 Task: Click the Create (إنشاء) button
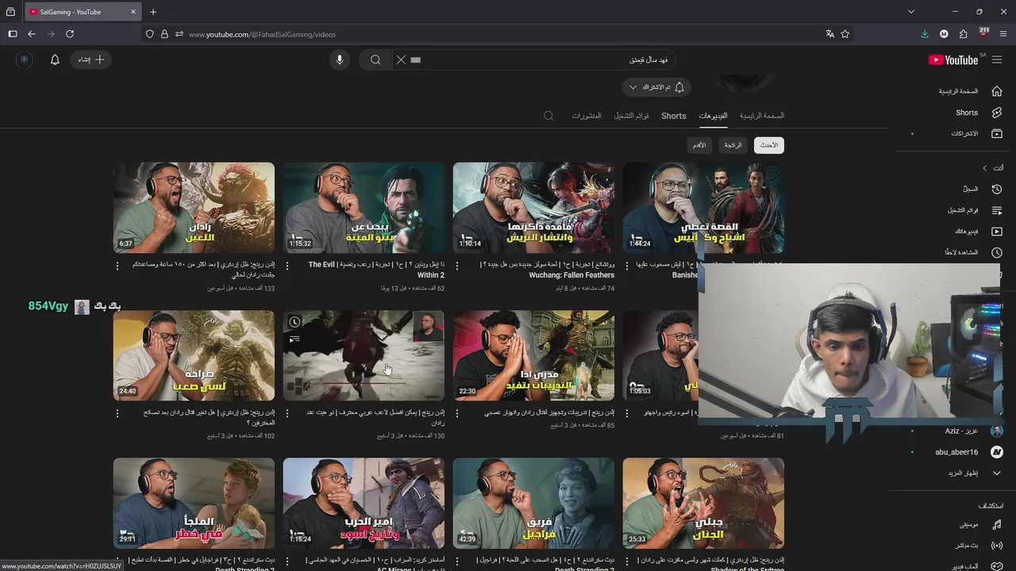91,59
